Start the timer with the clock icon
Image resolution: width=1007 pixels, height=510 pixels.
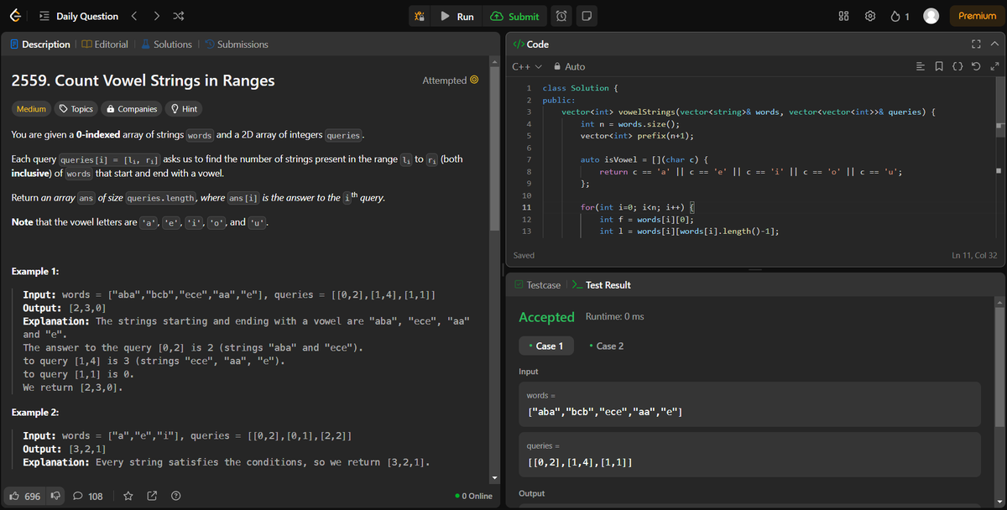(561, 16)
